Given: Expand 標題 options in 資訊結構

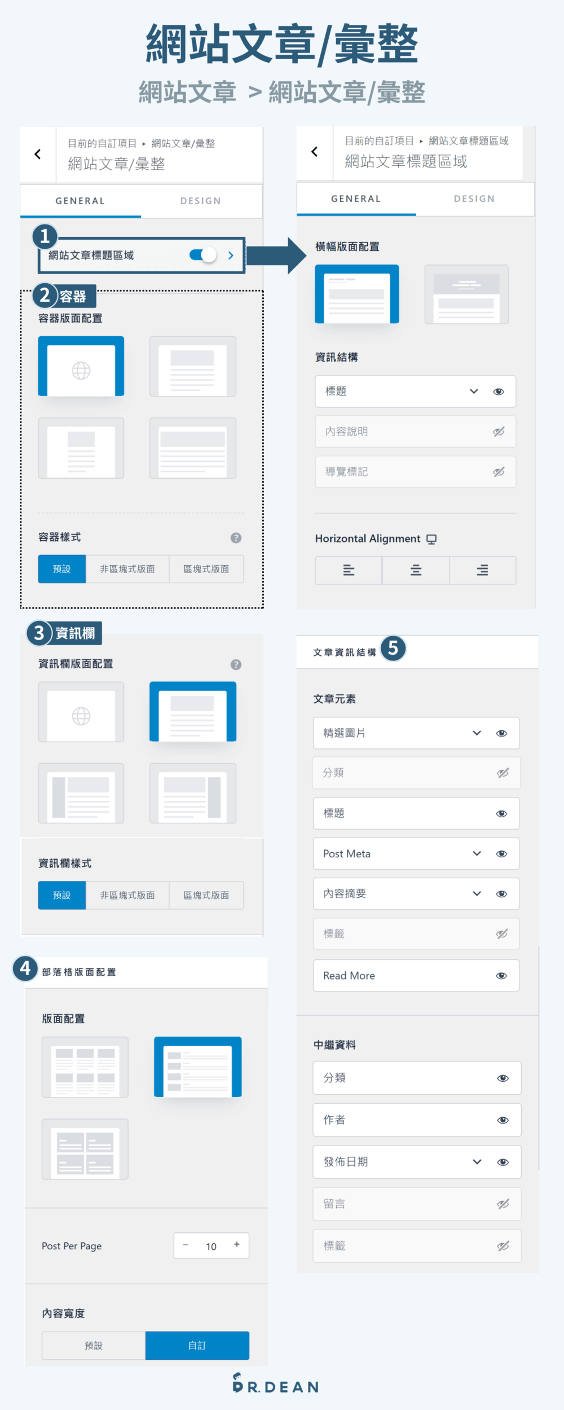Looking at the screenshot, I should [474, 391].
